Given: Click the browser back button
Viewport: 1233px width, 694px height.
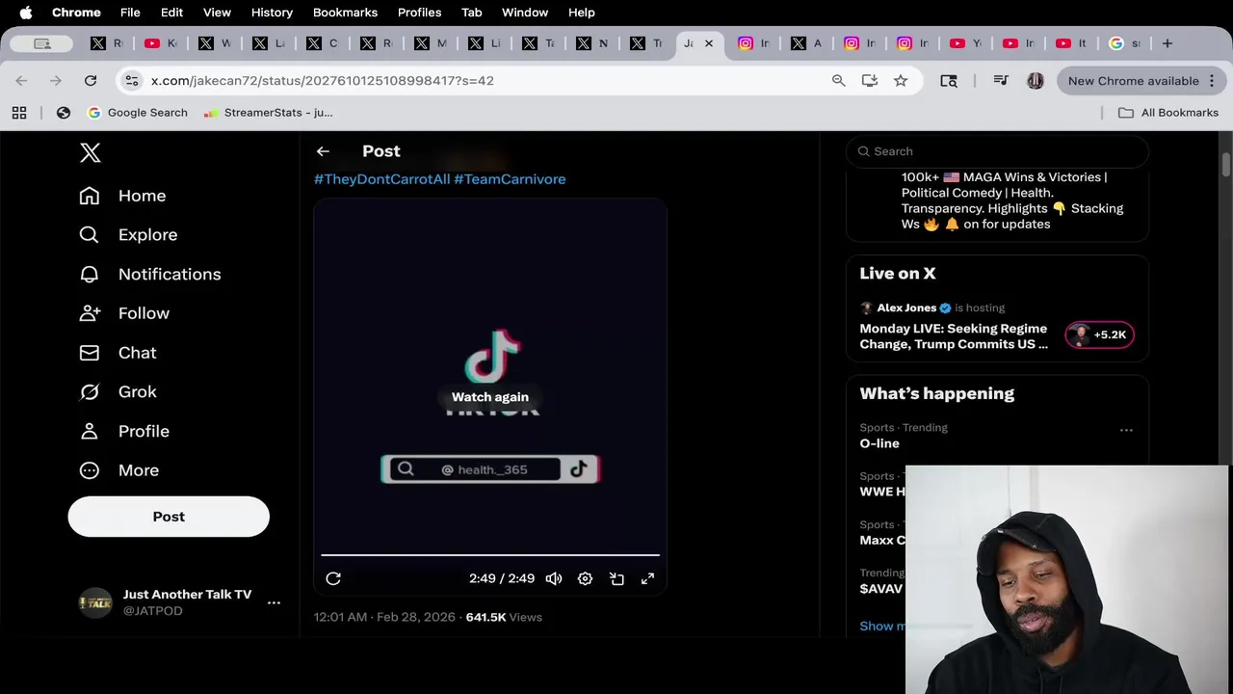Looking at the screenshot, I should click(21, 81).
